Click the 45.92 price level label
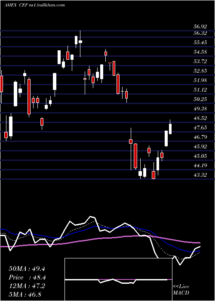The height and width of the screenshot is (301, 215). 200,147
